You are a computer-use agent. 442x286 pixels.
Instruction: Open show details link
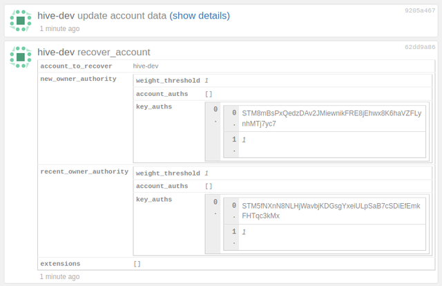pos(200,16)
